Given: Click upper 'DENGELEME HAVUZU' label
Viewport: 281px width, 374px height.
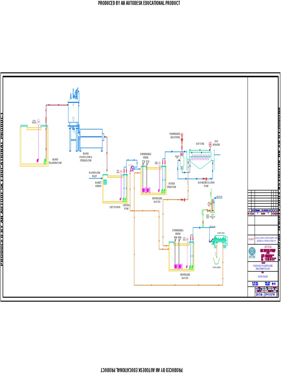Looking at the screenshot, I should [157, 200].
